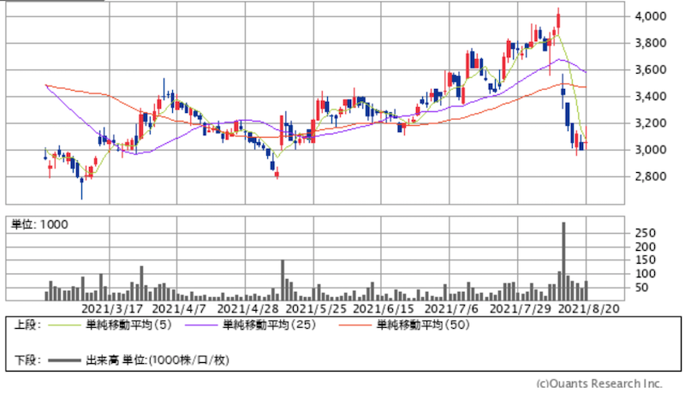Click the 50 volume axis label
The height and width of the screenshot is (393, 685).
coord(640,288)
